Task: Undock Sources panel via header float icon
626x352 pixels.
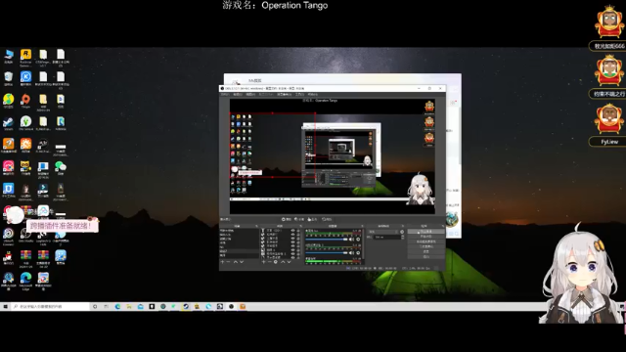Action: [x=301, y=226]
